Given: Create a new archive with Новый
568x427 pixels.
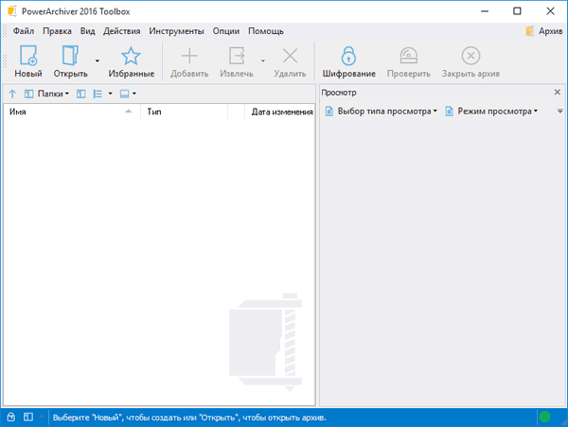Looking at the screenshot, I should tap(28, 61).
